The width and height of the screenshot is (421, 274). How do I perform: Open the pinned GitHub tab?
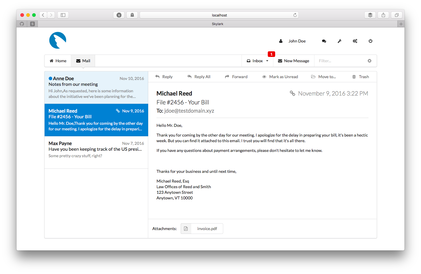coord(22,24)
